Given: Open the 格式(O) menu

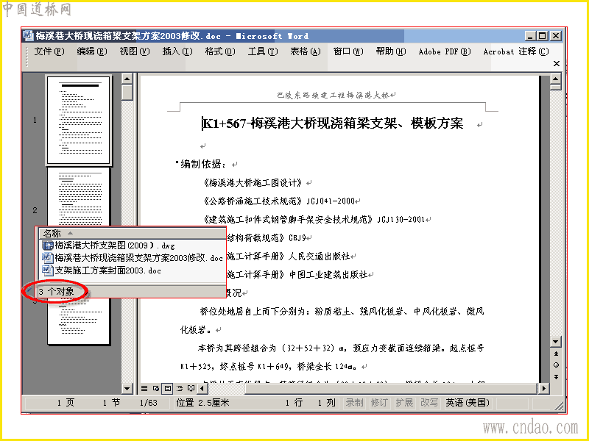Looking at the screenshot, I should coord(220,51).
